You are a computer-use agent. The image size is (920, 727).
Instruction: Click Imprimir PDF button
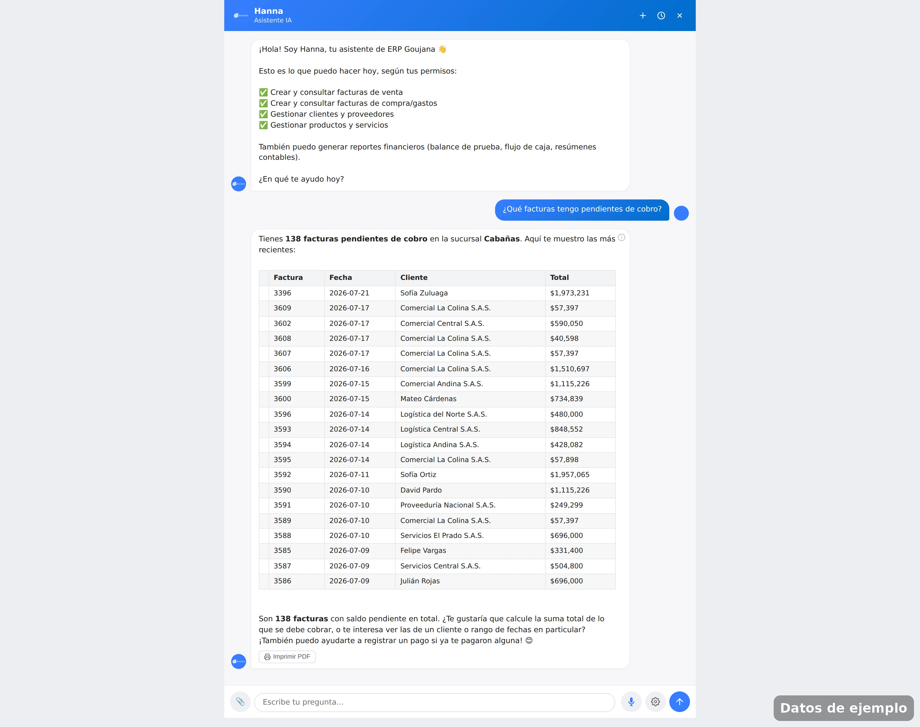[x=287, y=657]
